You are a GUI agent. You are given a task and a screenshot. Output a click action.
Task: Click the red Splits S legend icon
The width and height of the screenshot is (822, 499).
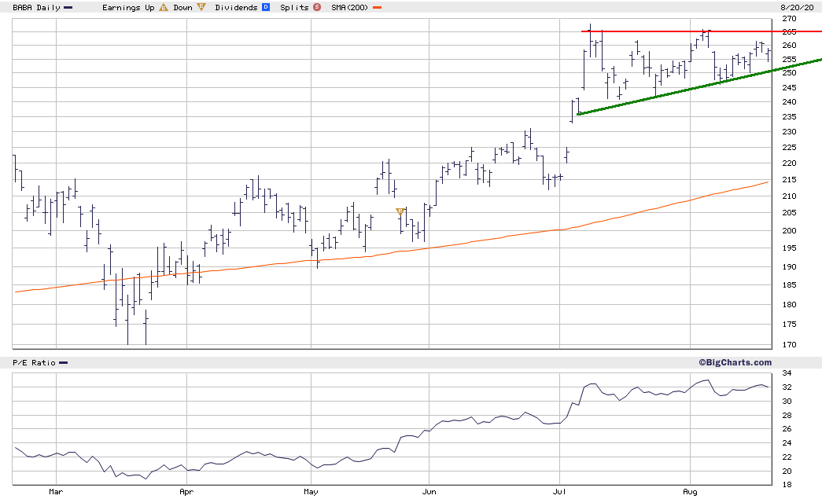[x=317, y=7]
